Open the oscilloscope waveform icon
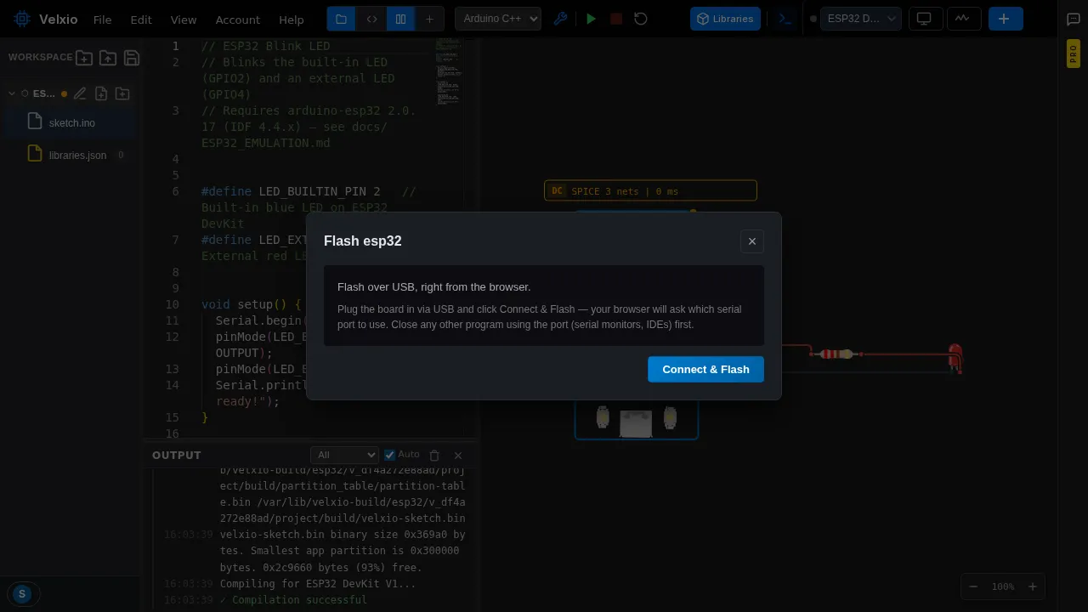Image resolution: width=1088 pixels, height=612 pixels. tap(962, 19)
